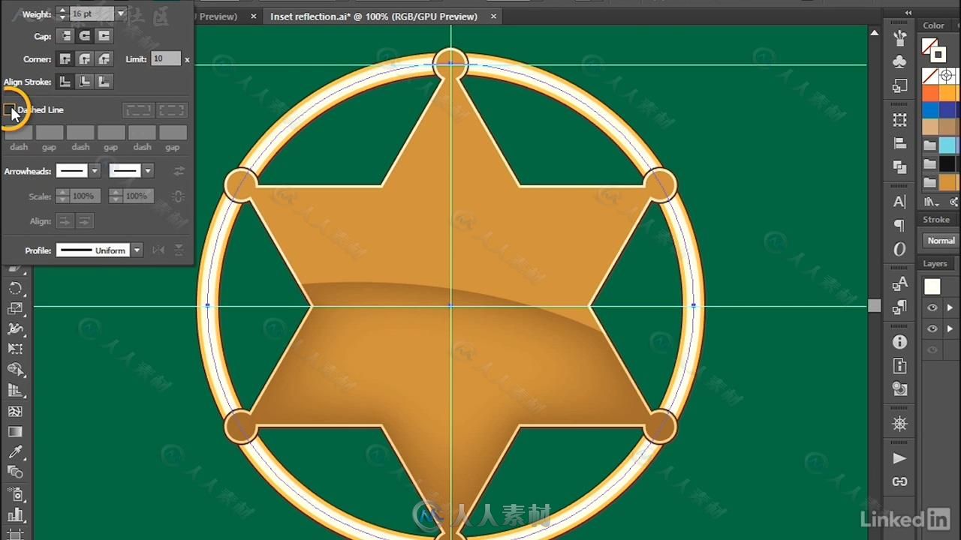961x540 pixels.
Task: Open the Brushes panel icon
Action: (x=899, y=37)
